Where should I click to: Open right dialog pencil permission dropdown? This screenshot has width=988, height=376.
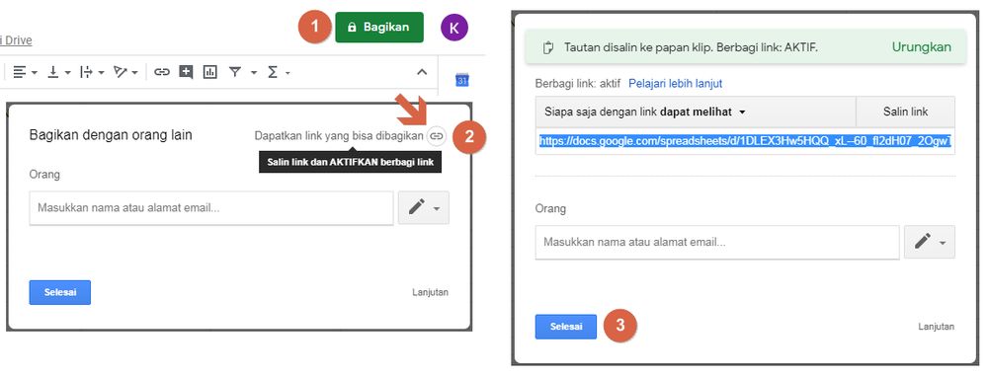[x=930, y=242]
